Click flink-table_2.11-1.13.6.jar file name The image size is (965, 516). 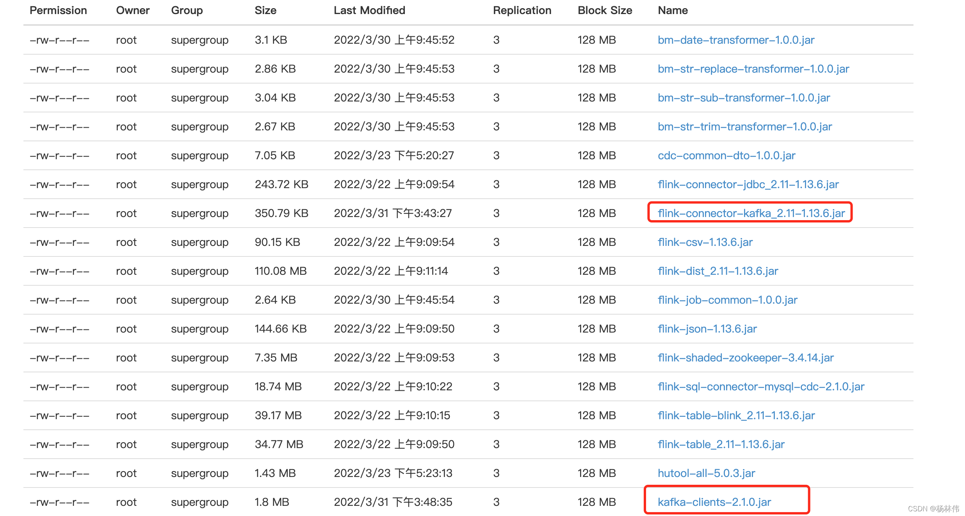(721, 444)
